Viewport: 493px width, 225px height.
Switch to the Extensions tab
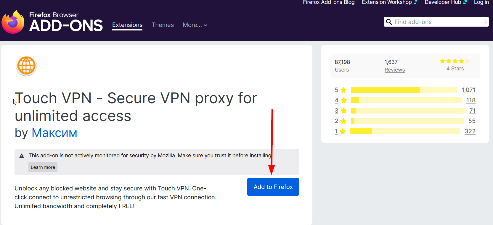click(x=127, y=25)
